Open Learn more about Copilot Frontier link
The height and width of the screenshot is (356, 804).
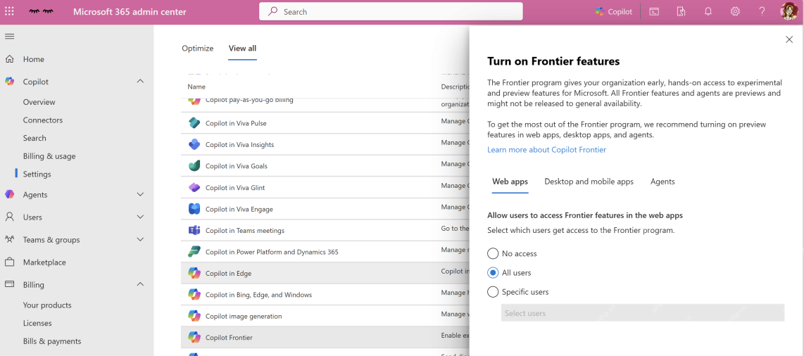point(546,150)
